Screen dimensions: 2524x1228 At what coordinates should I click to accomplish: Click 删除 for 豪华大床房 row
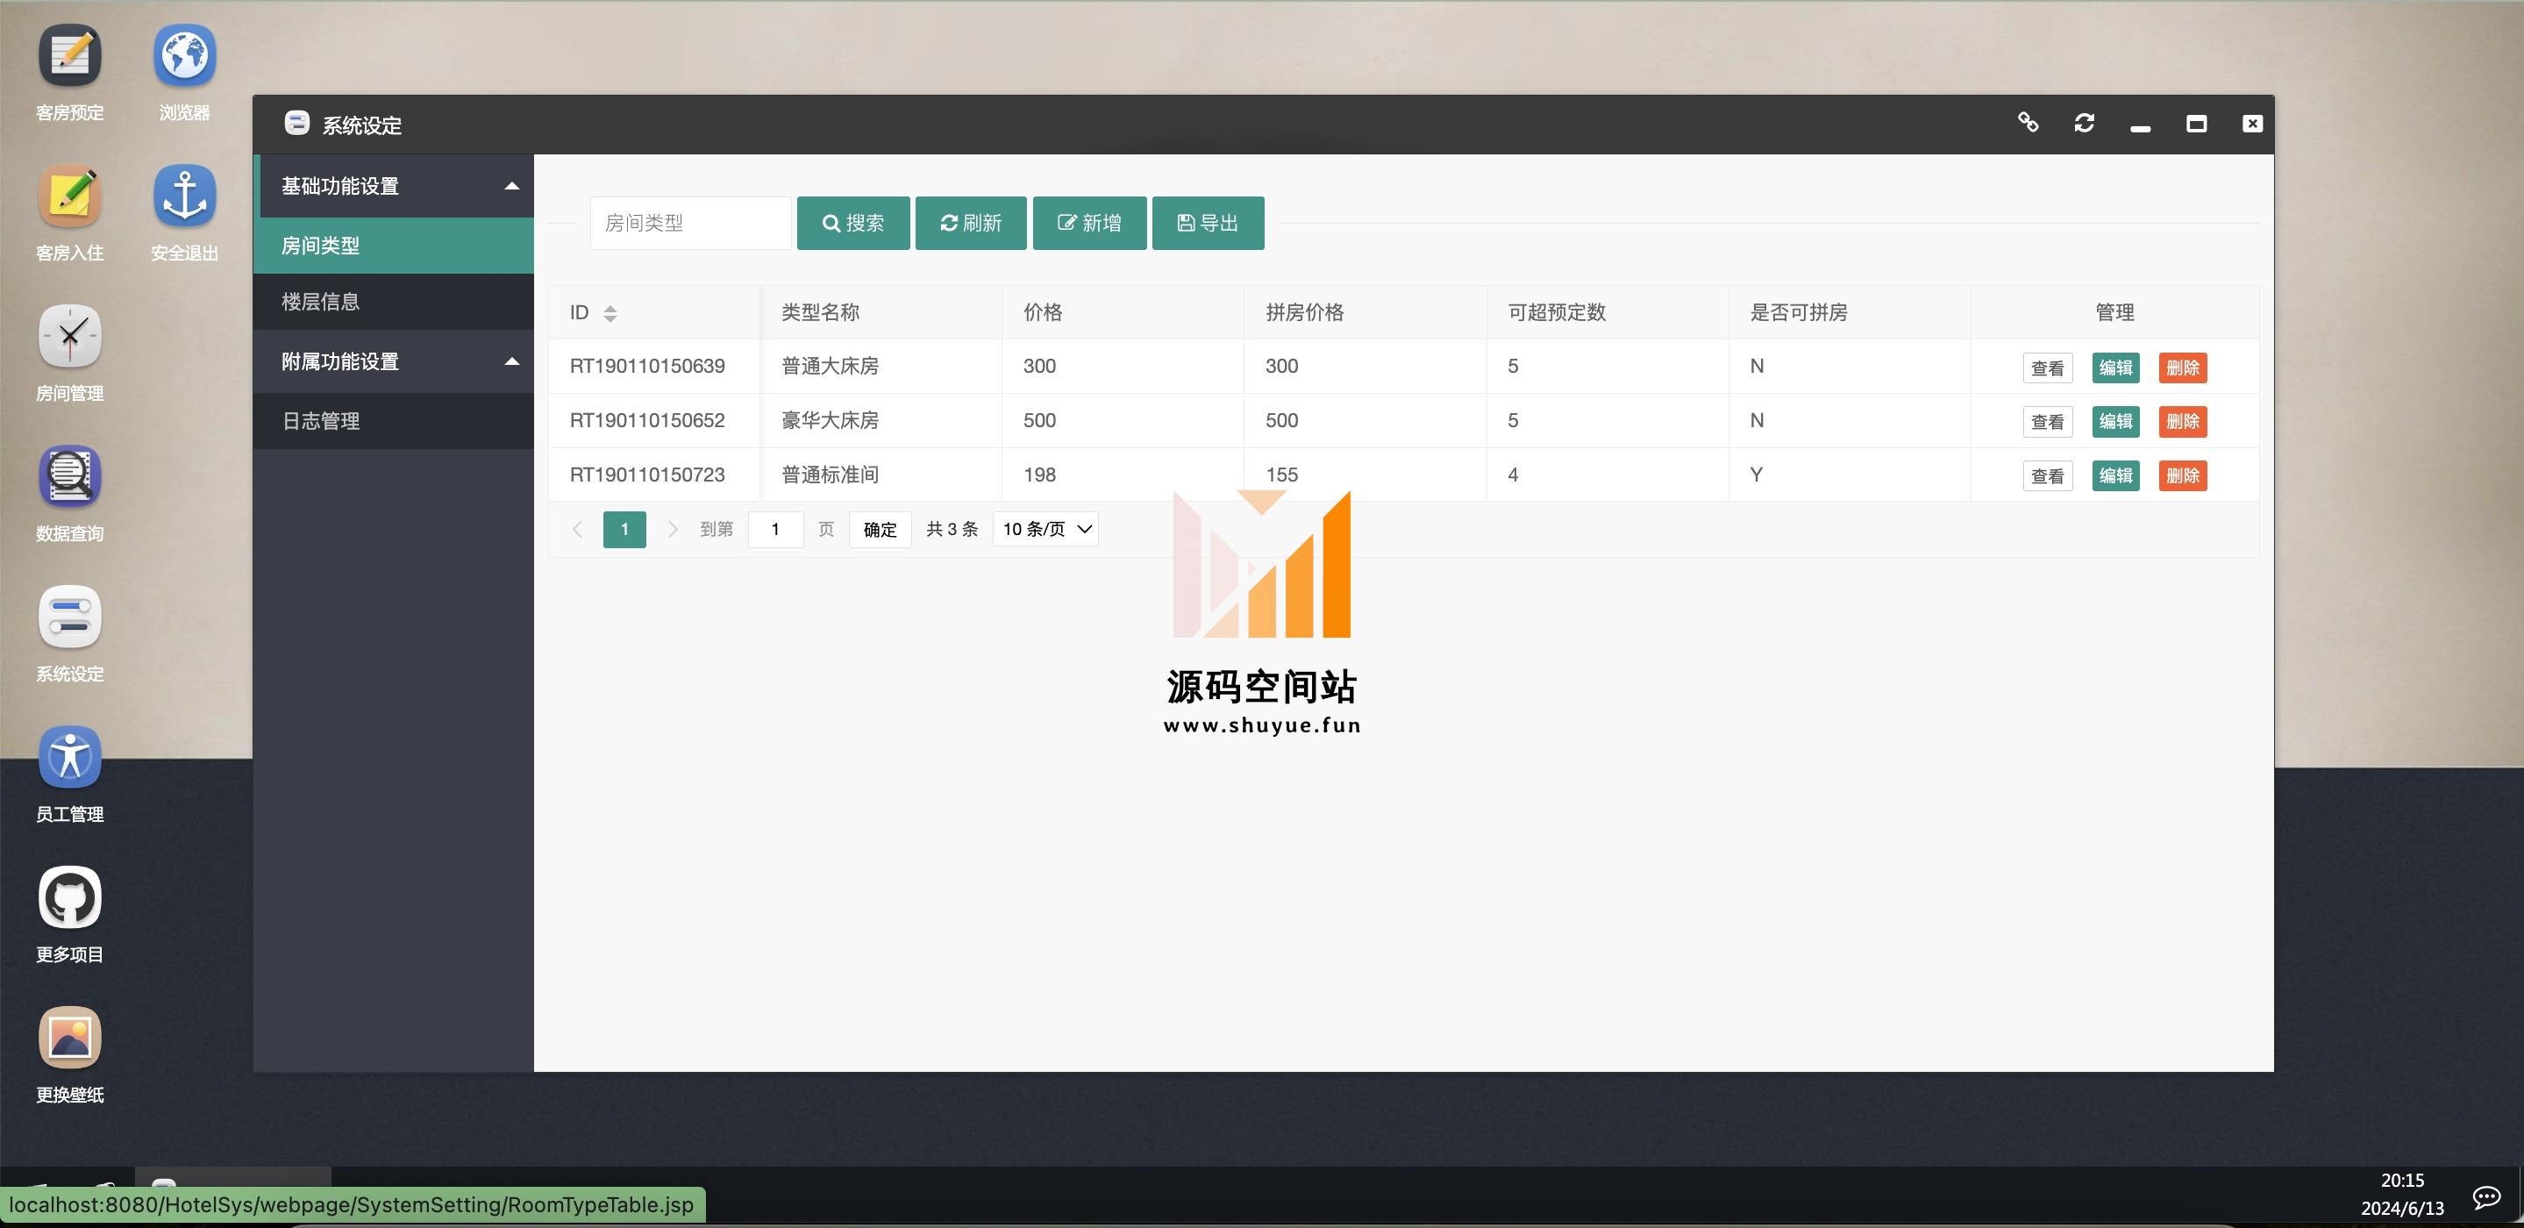[x=2183, y=421]
